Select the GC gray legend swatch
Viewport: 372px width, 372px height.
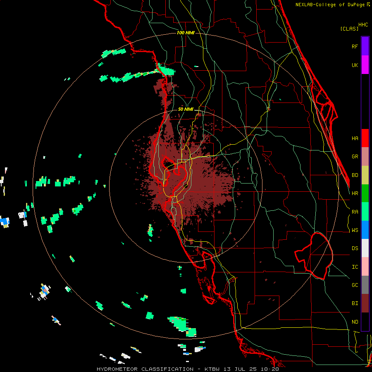coord(365,285)
